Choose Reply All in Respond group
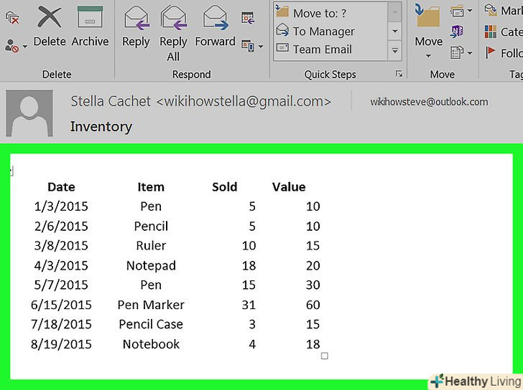Viewport: 523px width, 390px height. coord(173,33)
